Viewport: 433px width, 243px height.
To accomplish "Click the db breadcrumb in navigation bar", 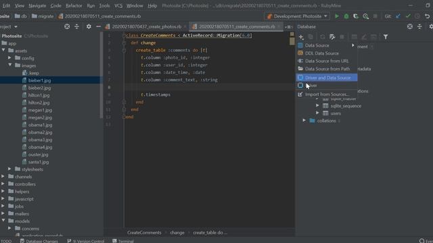I will pos(21,16).
